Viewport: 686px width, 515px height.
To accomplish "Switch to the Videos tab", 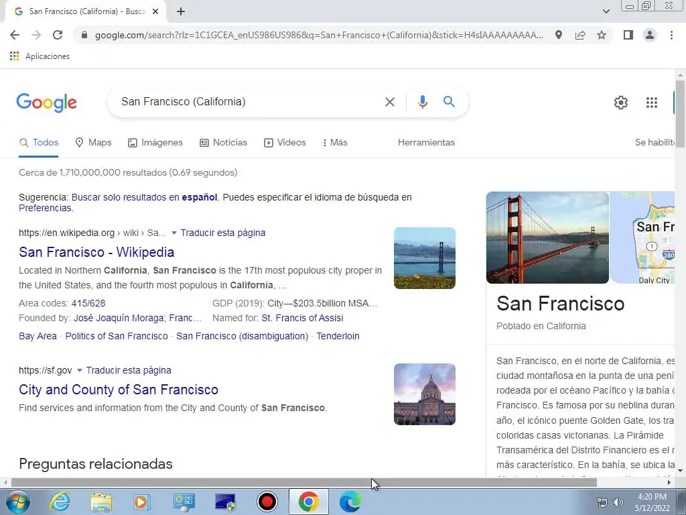I will tap(285, 143).
